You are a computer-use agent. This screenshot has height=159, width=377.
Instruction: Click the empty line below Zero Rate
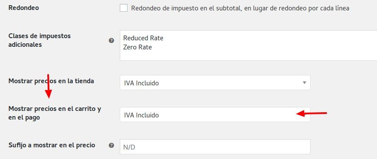[248, 56]
